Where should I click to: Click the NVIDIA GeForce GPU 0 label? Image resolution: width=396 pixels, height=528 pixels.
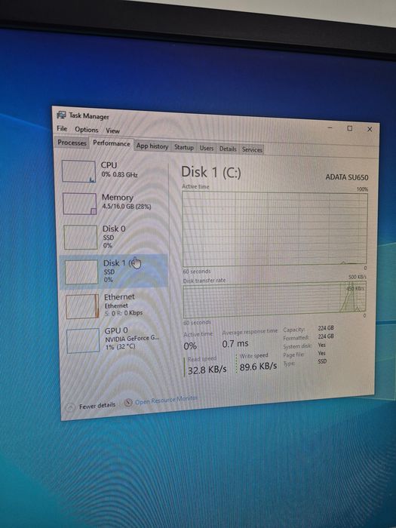click(x=132, y=339)
